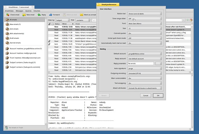Image resolution: width=199 pixels, height=134 pixels.
Task: Open the Warn unencodable dropdown
Action: pyautogui.click(x=144, y=78)
